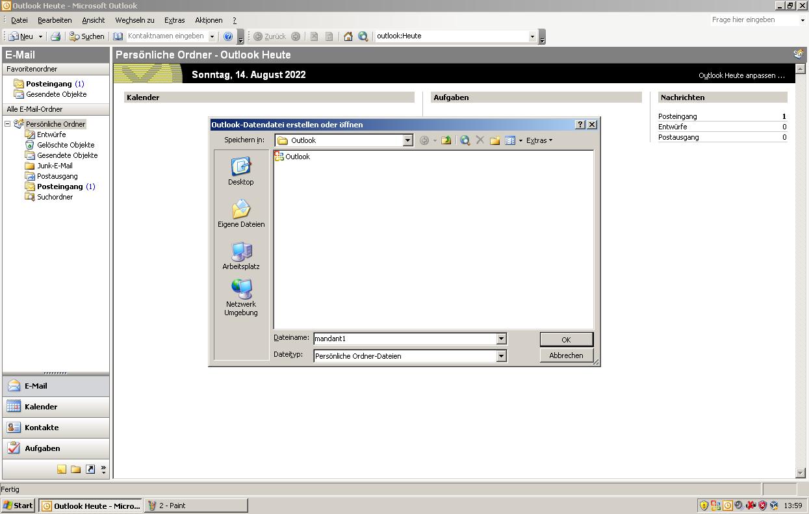Screen dimensions: 809x514
Task: Open the Bearbeiten menu
Action: pyautogui.click(x=55, y=20)
